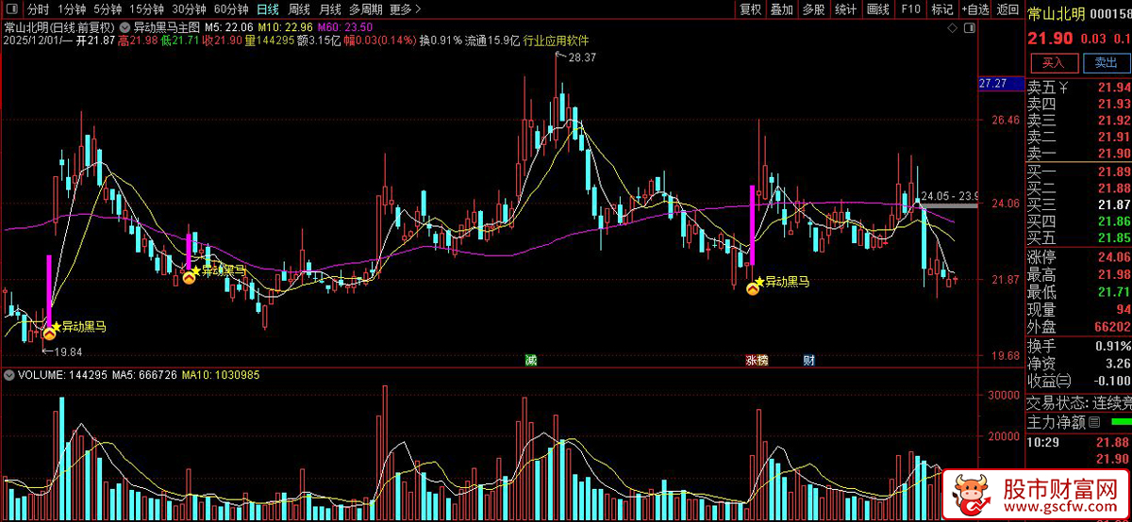
Task: Open the indicator dropdown before 异动黑马主图
Action: click(125, 27)
